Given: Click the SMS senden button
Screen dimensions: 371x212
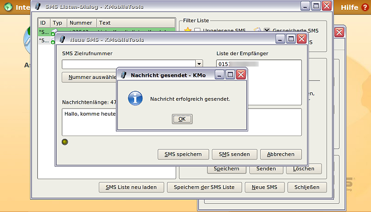Looking at the screenshot, I should point(234,154).
